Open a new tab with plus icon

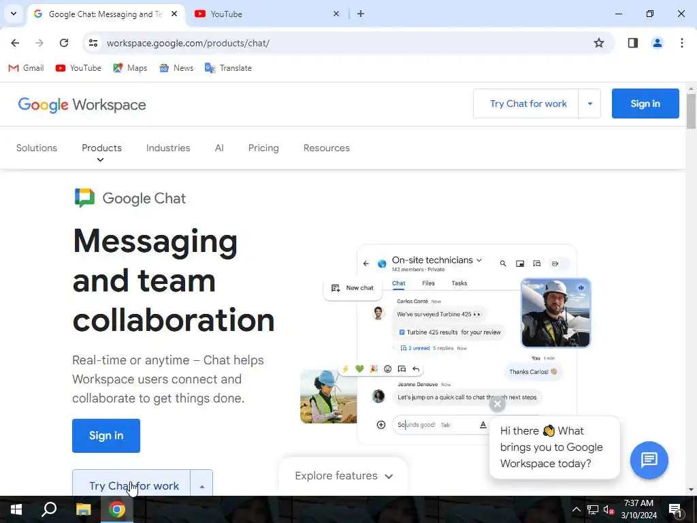pyautogui.click(x=361, y=14)
